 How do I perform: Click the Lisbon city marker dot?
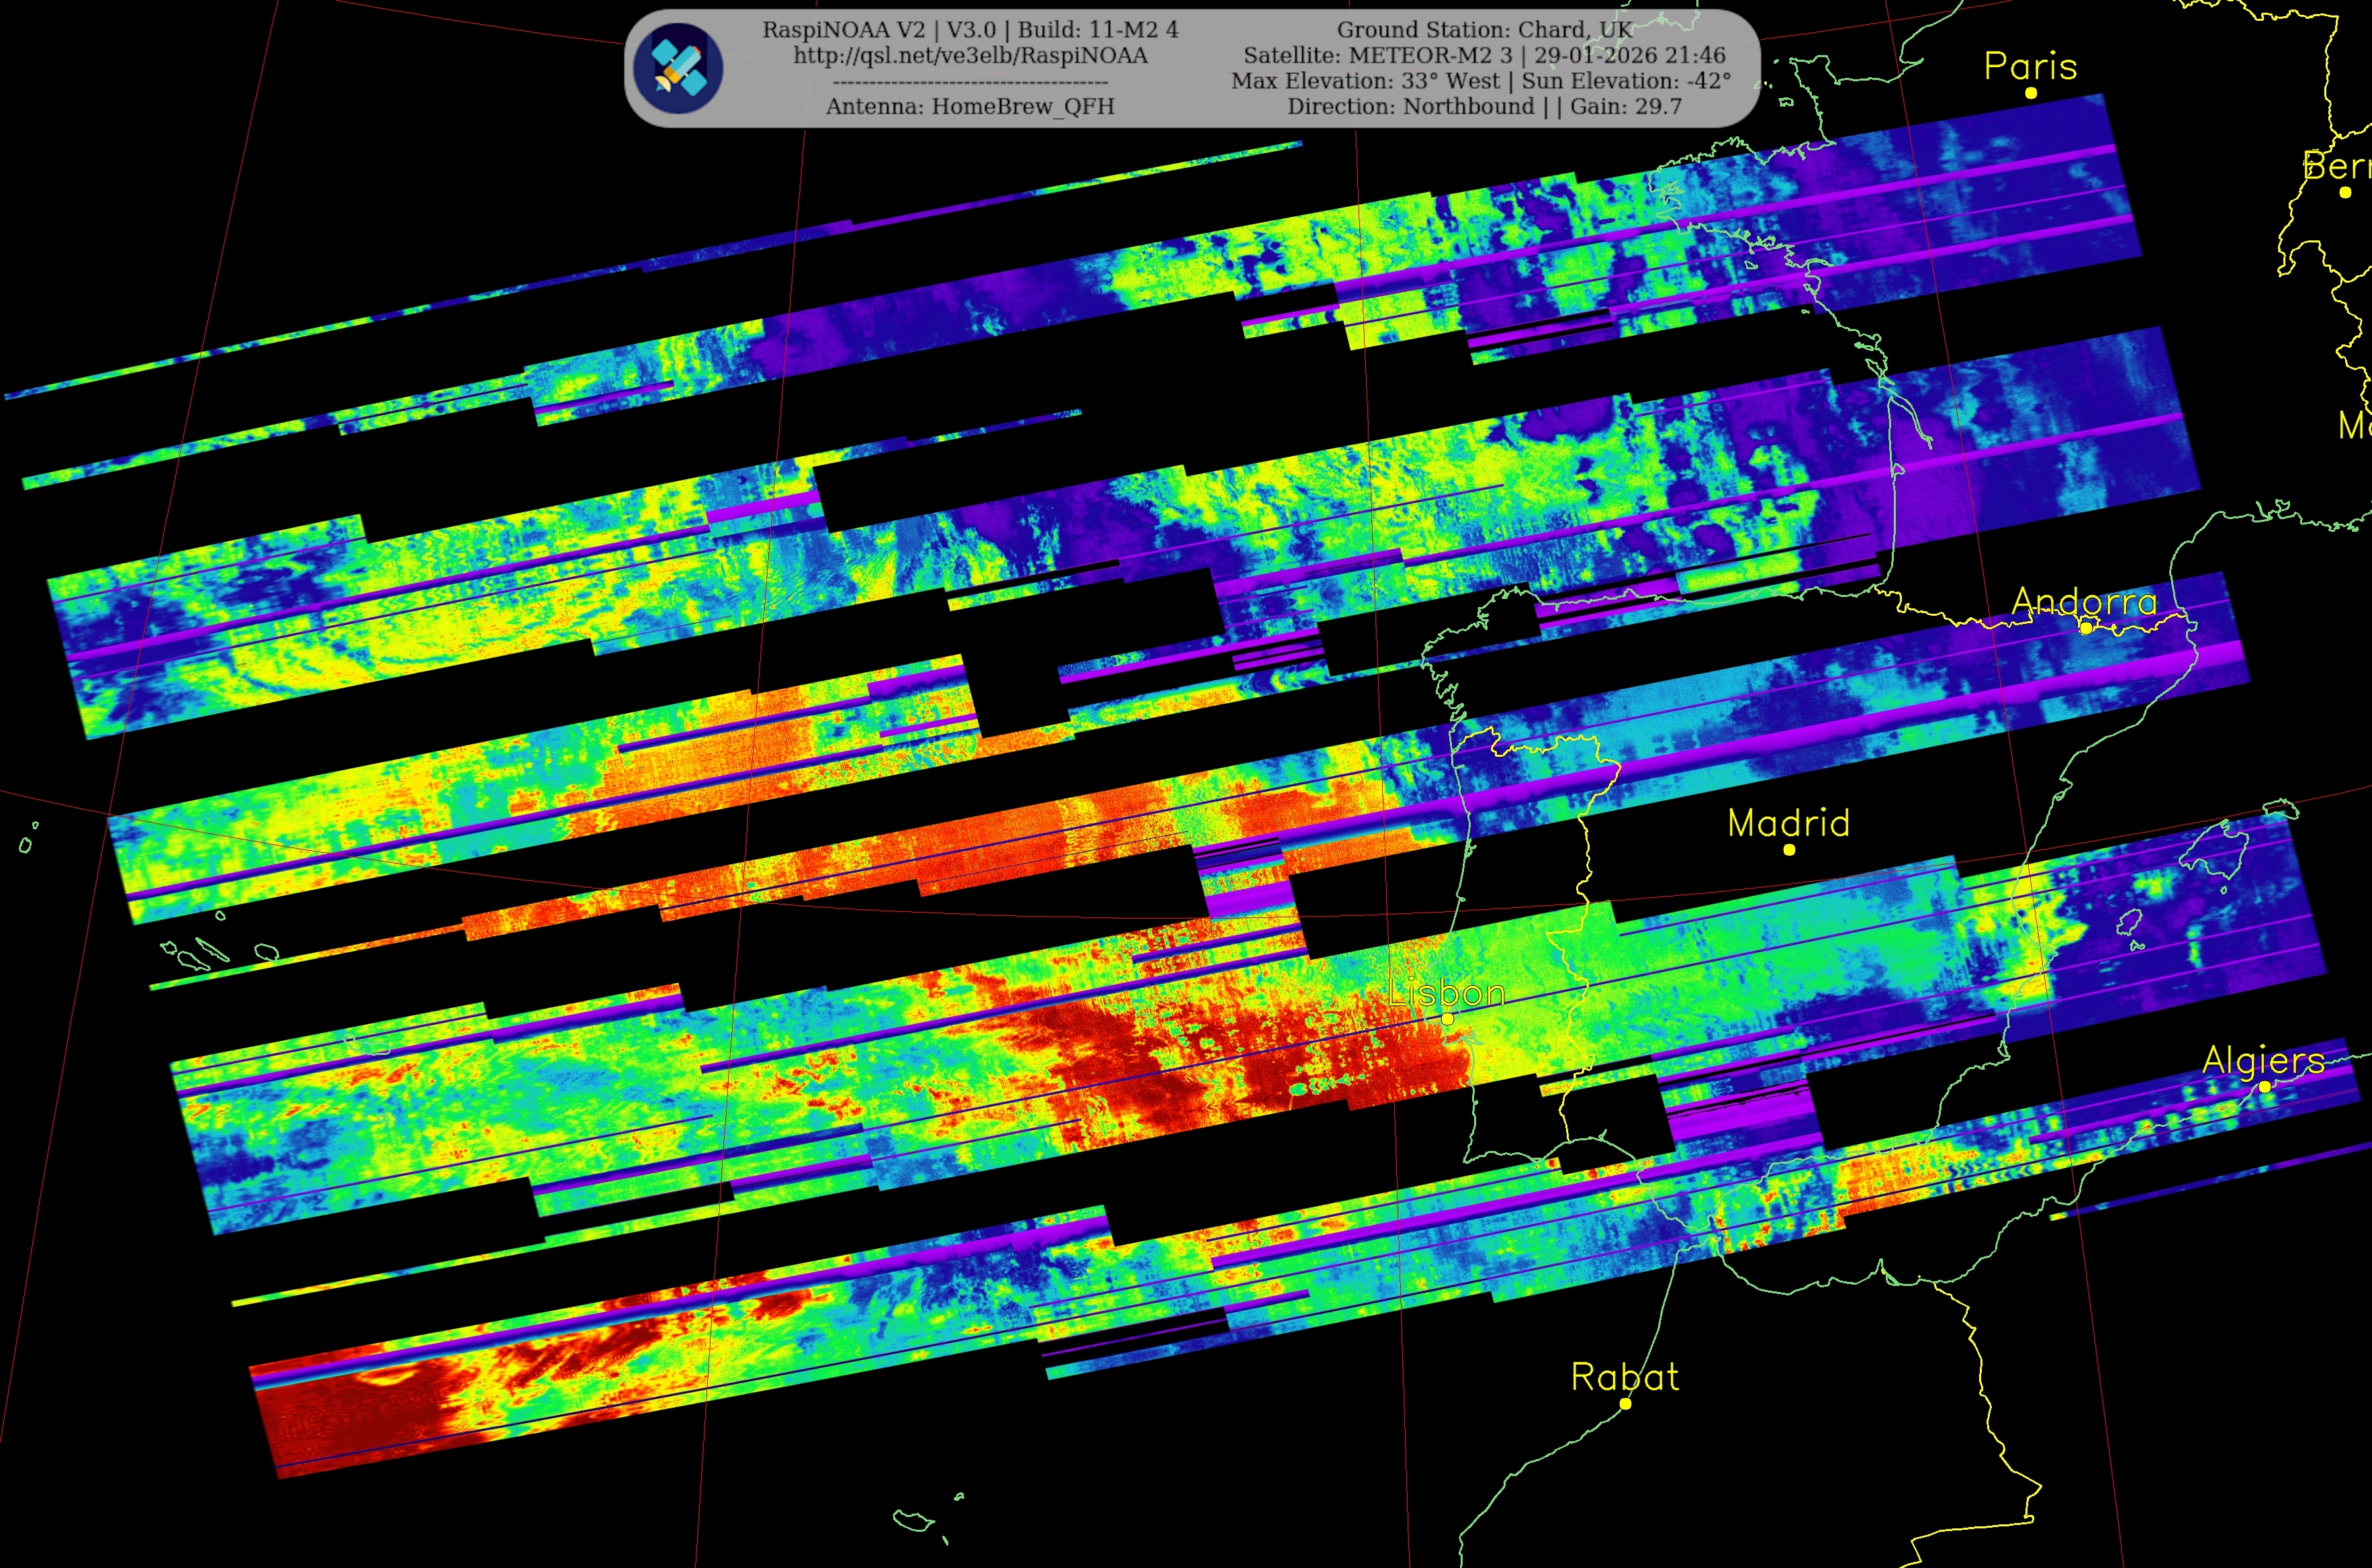point(1447,1019)
